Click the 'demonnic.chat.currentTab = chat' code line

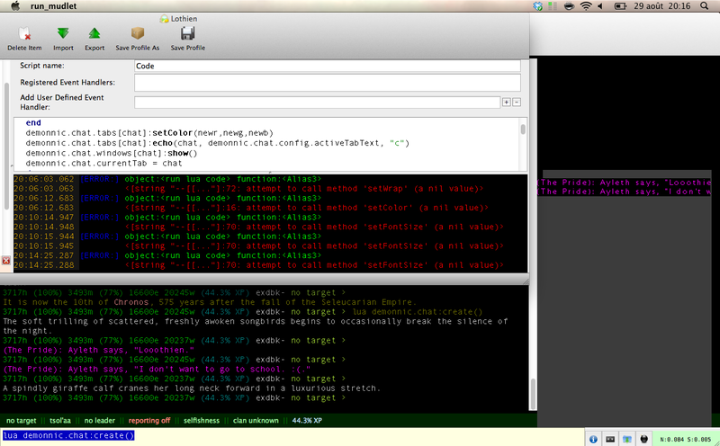[x=103, y=164]
